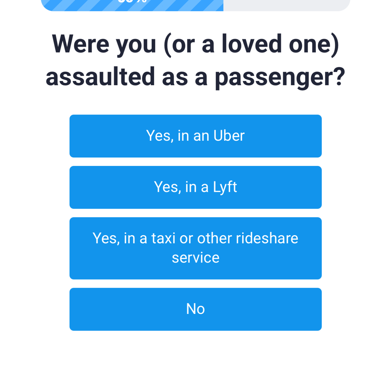Answer "No" to the assault question
The width and height of the screenshot is (391, 391).
[x=195, y=309]
